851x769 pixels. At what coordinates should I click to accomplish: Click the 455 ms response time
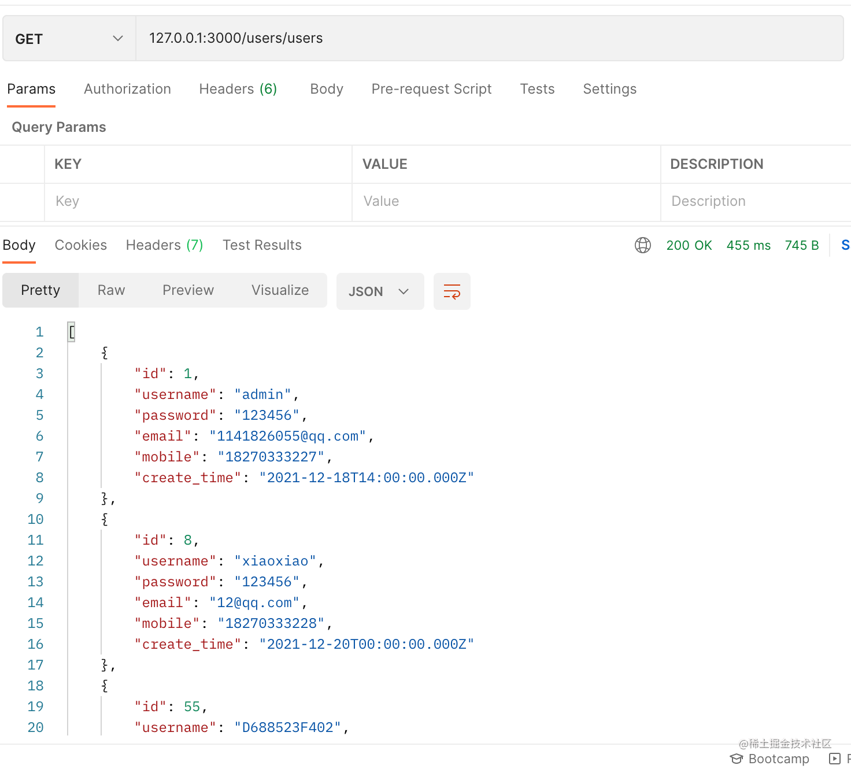(748, 245)
